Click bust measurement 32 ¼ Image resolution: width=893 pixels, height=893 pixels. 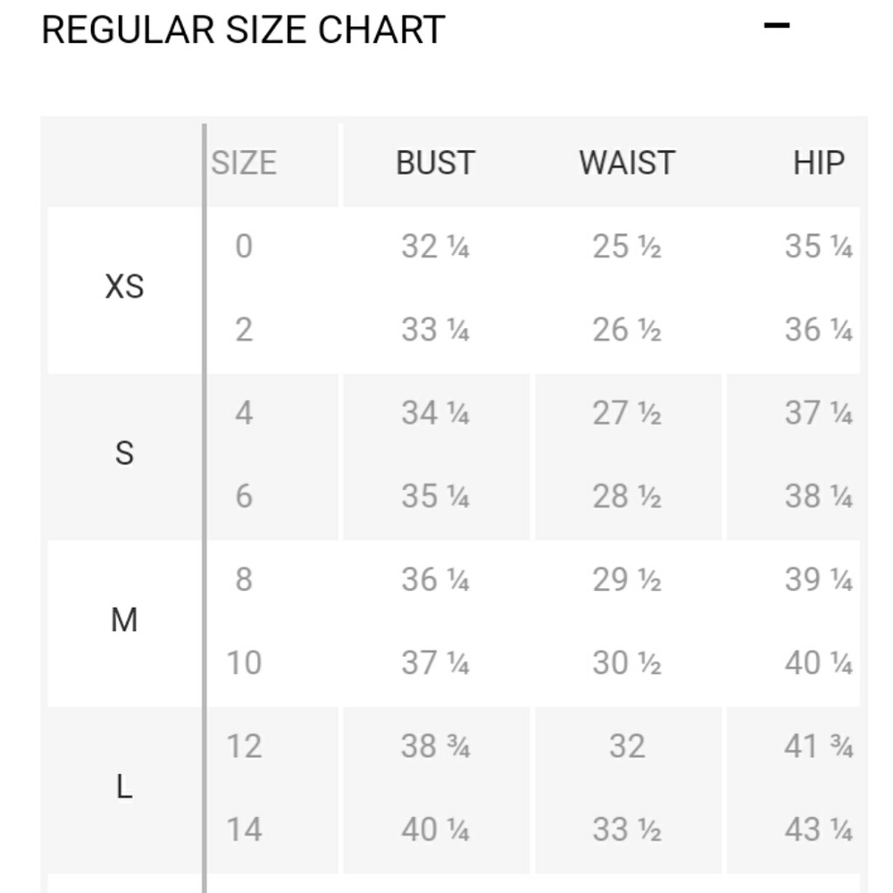(435, 246)
